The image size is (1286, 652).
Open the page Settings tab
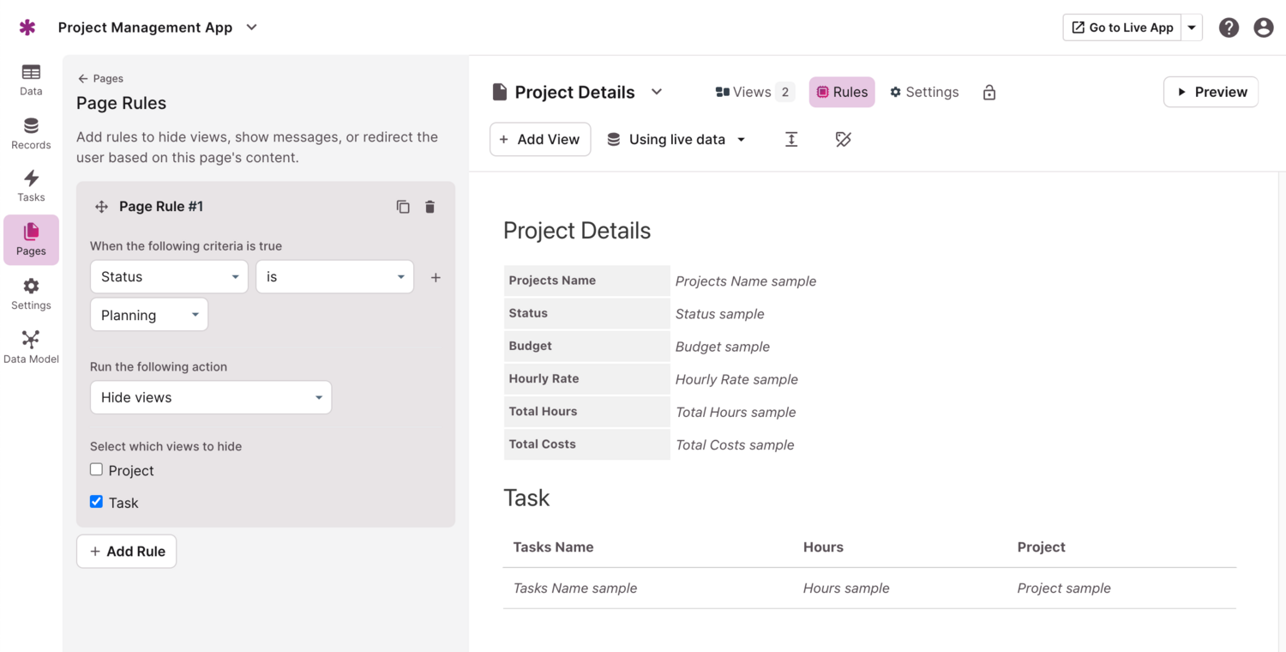point(924,92)
